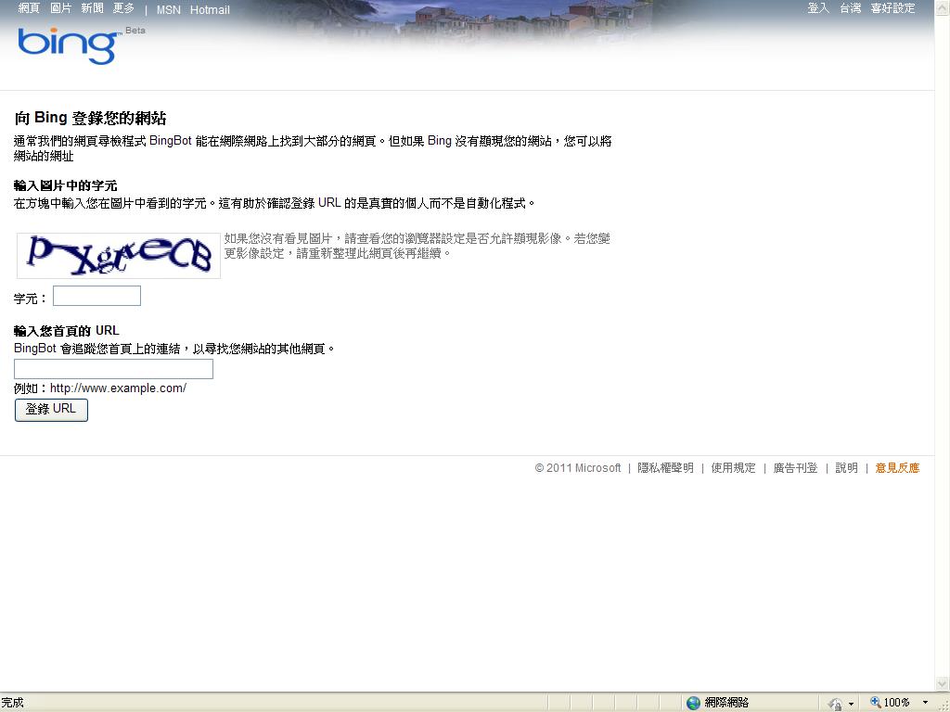Image resolution: width=950 pixels, height=712 pixels.
Task: Go to 新聞 (News) section
Action: point(92,8)
